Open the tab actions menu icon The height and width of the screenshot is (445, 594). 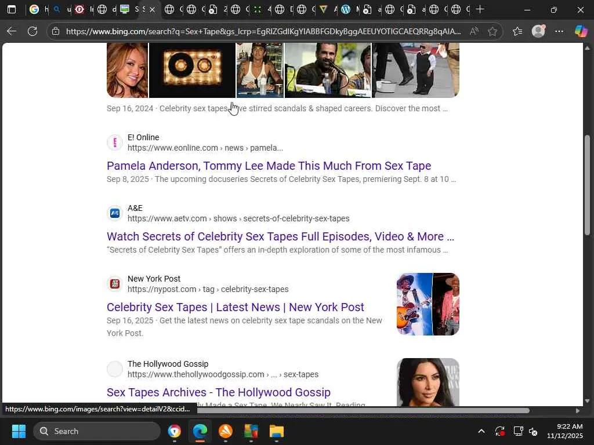pyautogui.click(x=12, y=9)
